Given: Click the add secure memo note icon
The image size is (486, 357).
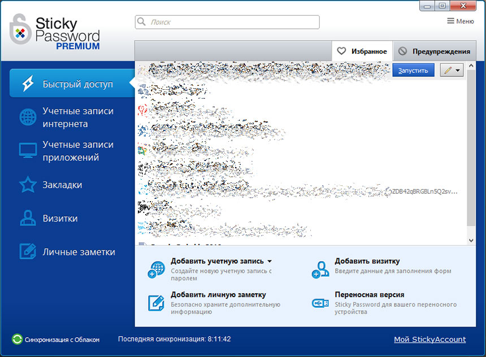Looking at the screenshot, I should (156, 303).
